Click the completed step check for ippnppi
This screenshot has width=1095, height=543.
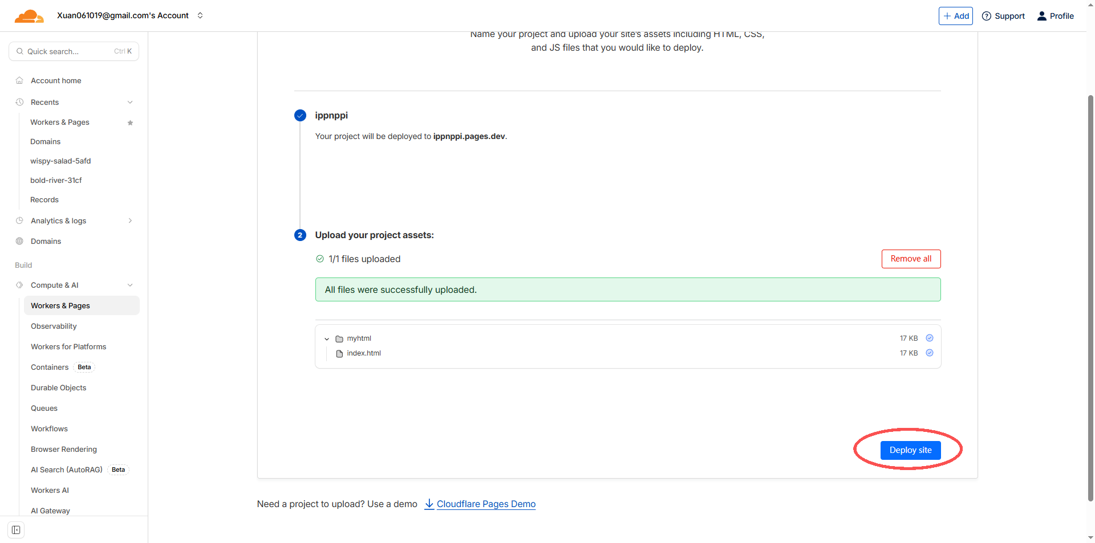tap(300, 116)
